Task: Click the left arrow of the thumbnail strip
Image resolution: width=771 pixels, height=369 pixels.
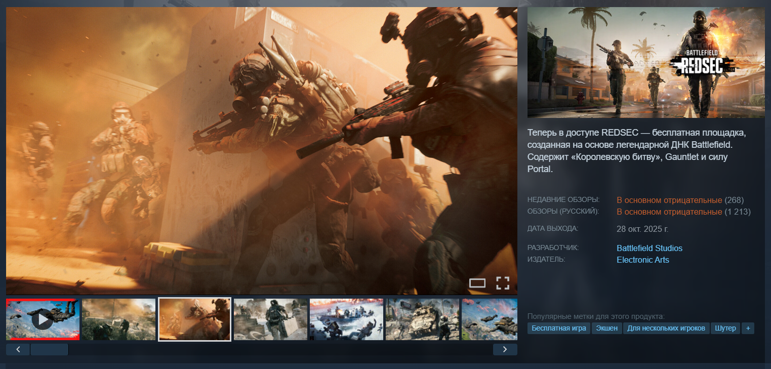Action: click(18, 349)
